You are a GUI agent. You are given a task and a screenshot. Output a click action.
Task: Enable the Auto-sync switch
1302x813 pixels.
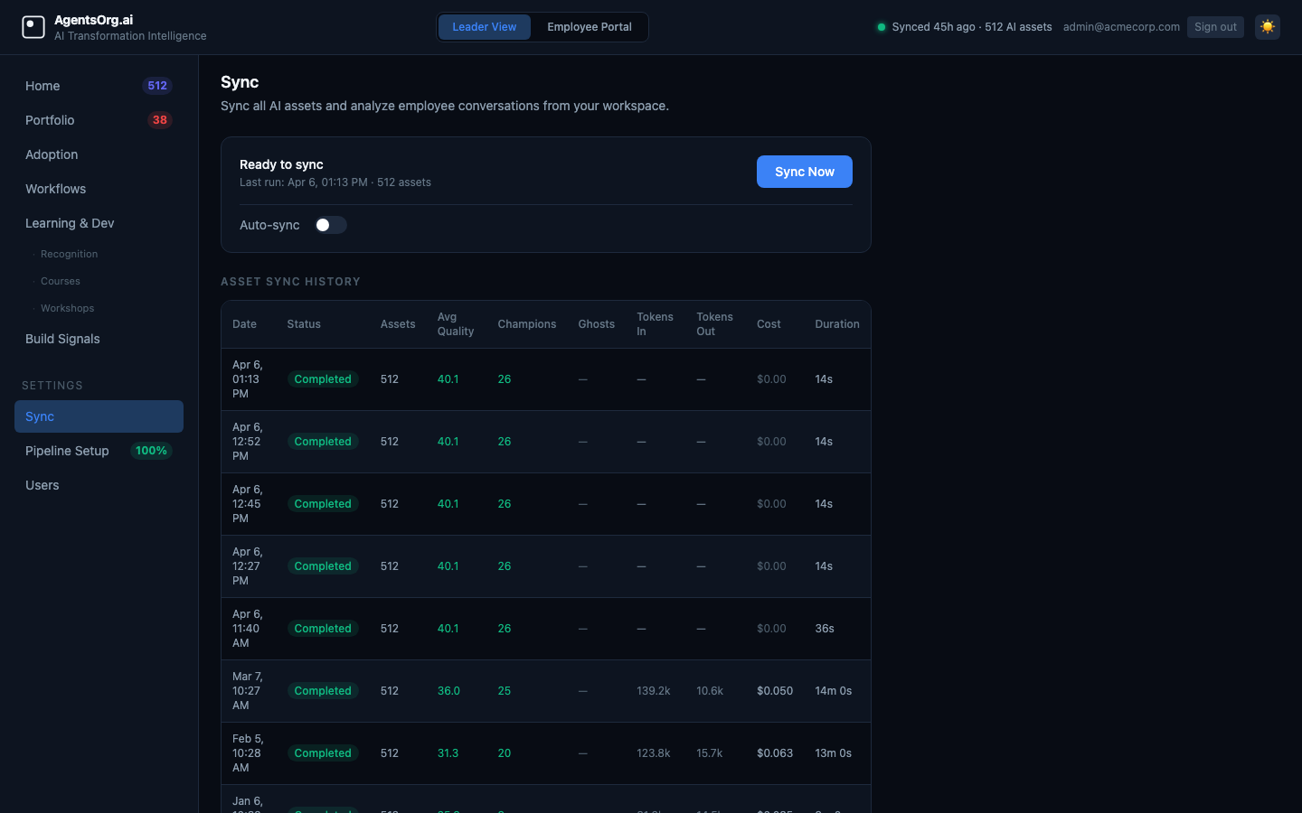[330, 225]
